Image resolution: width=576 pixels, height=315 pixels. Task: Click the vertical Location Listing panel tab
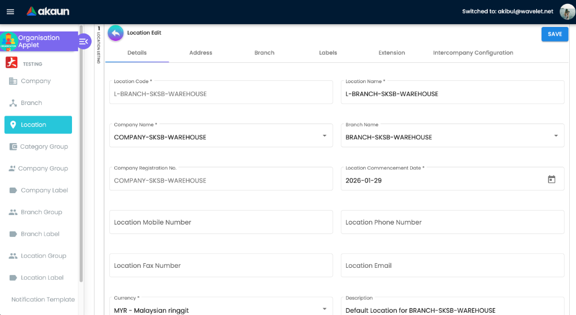[98, 45]
